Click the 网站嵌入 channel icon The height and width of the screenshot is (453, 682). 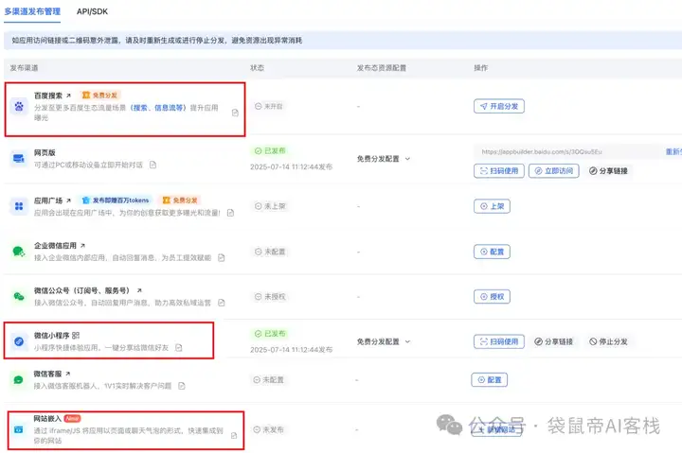19,429
